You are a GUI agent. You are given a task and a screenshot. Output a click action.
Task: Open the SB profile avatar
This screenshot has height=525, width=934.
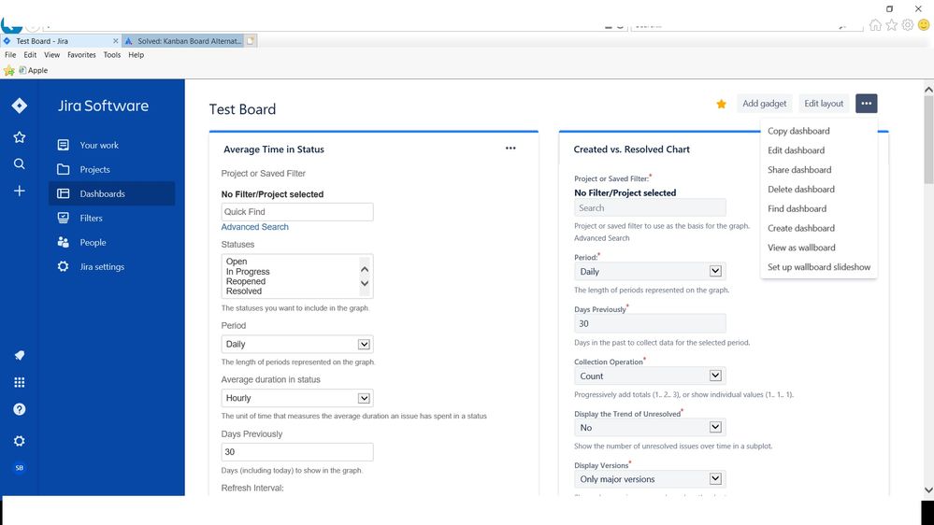(19, 468)
